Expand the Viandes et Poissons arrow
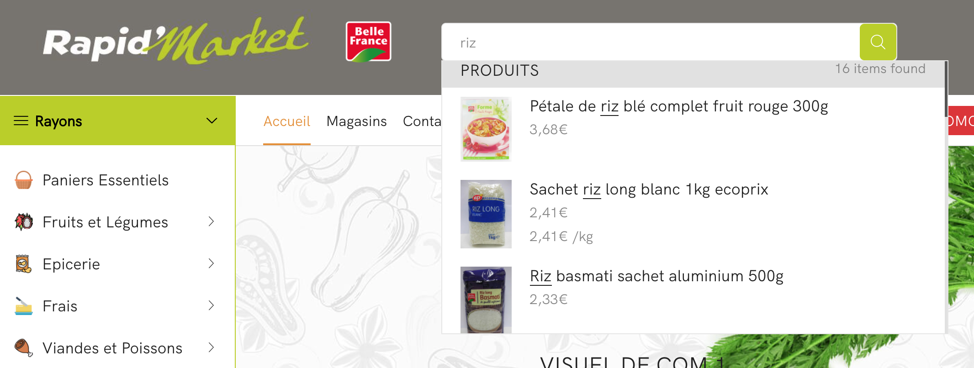 (211, 347)
